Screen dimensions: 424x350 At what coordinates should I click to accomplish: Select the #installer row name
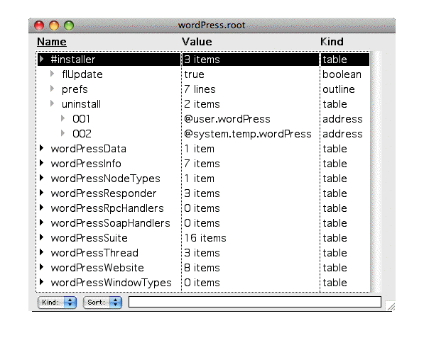73,60
